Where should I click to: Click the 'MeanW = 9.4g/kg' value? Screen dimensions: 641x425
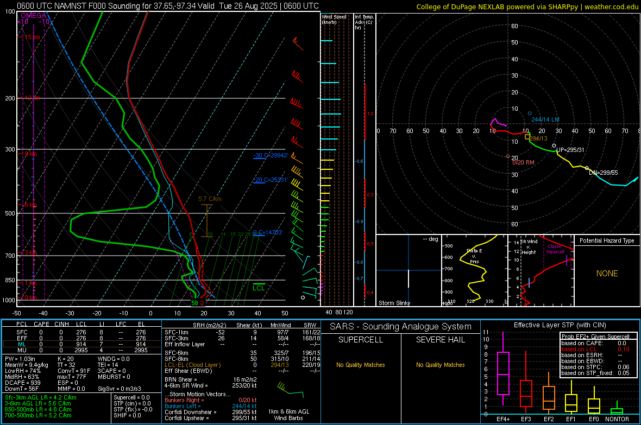[x=27, y=365]
